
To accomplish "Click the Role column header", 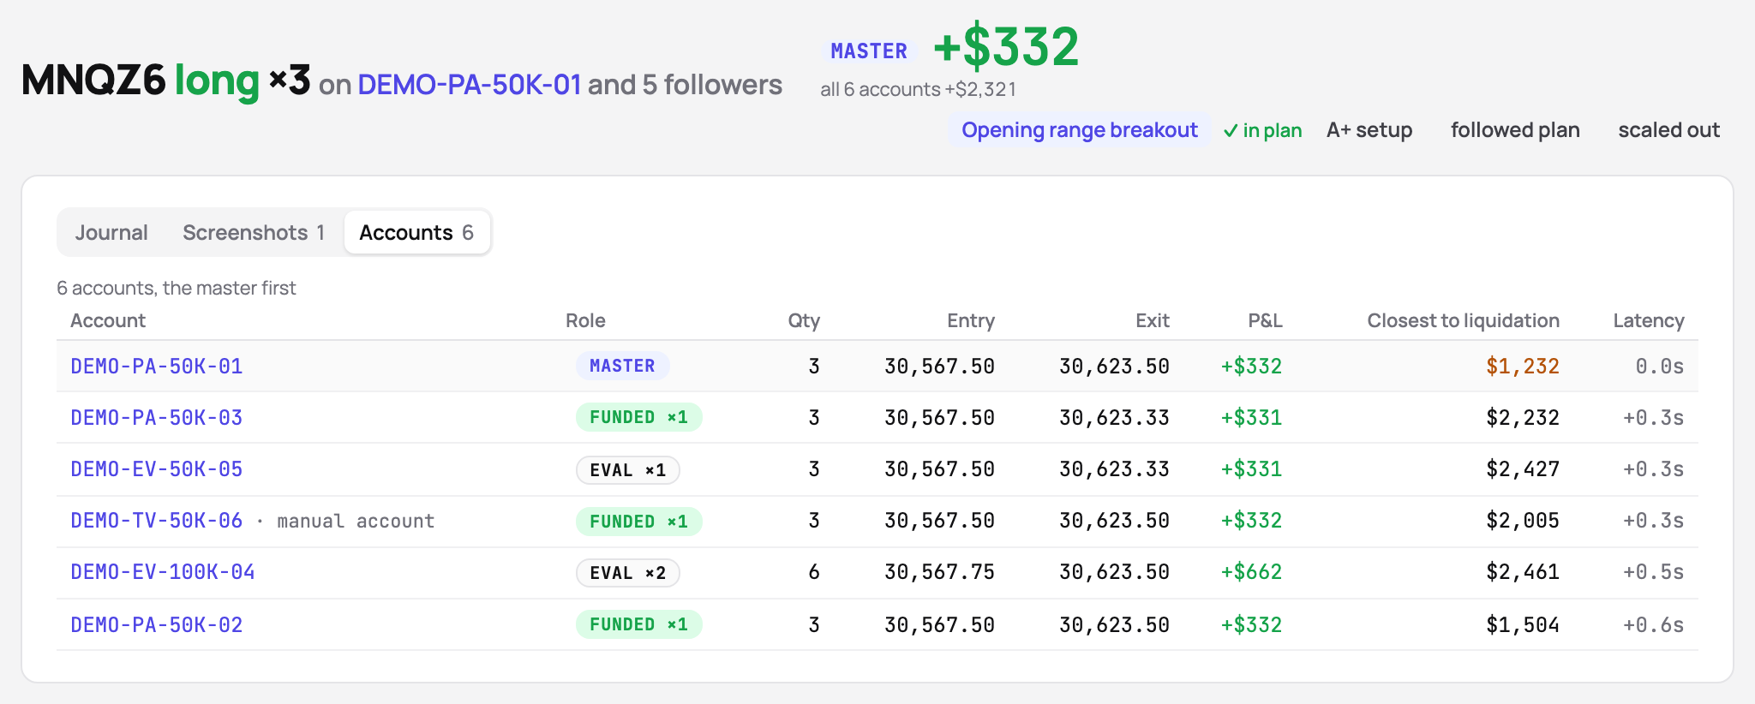I will pyautogui.click(x=585, y=320).
